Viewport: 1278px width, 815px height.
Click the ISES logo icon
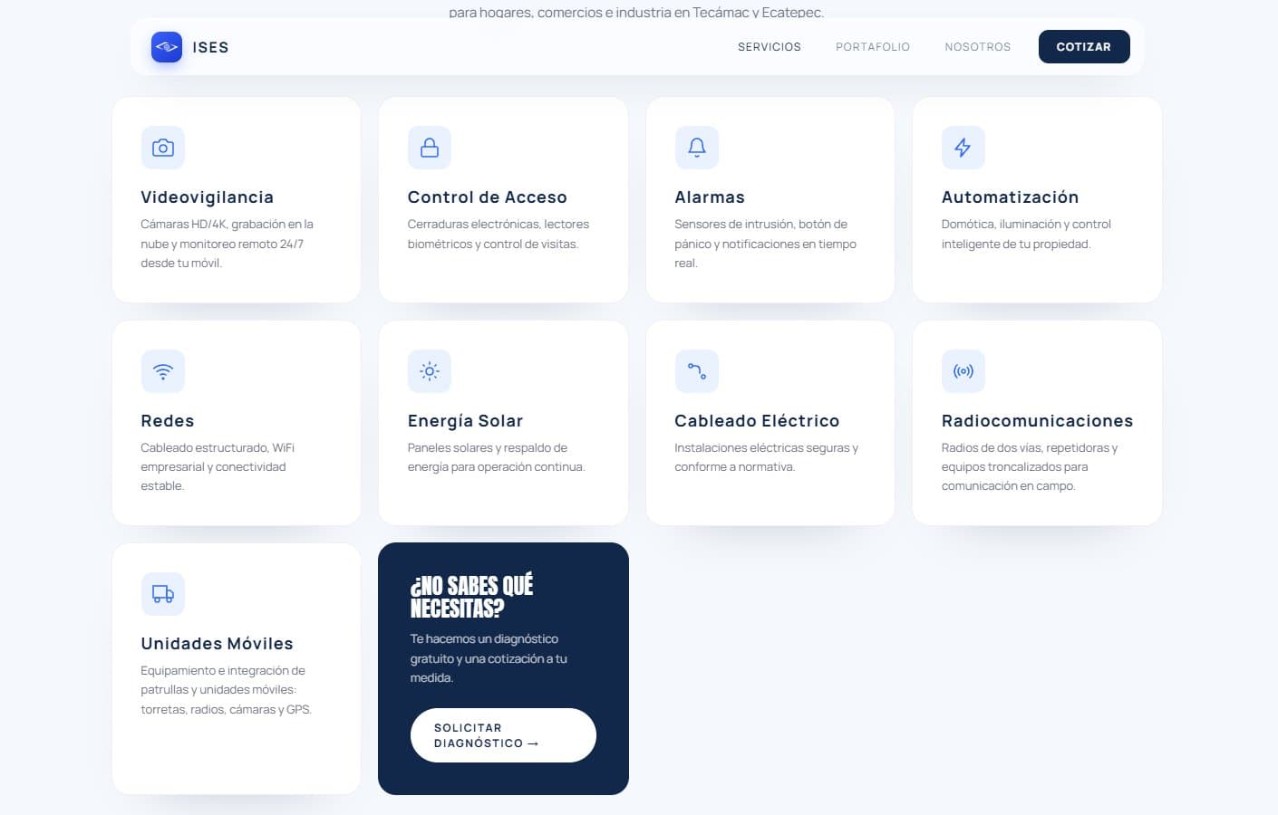167,47
